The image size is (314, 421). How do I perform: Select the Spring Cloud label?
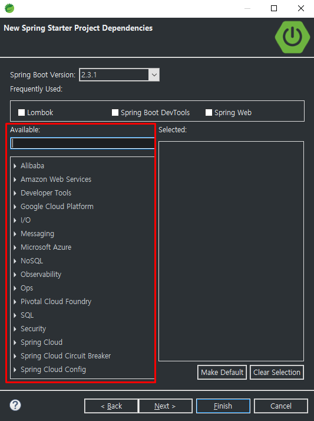[x=41, y=342]
